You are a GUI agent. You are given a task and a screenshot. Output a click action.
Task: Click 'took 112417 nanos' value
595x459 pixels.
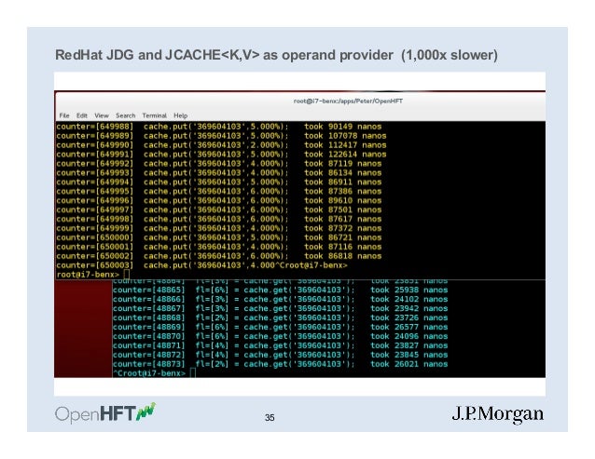[x=345, y=145]
